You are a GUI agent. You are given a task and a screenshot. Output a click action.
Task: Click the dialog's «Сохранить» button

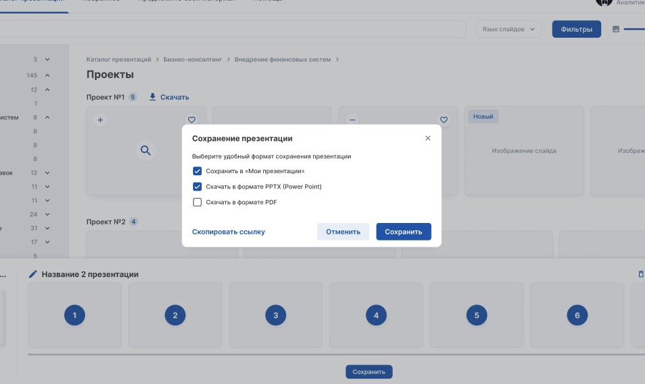[403, 232]
